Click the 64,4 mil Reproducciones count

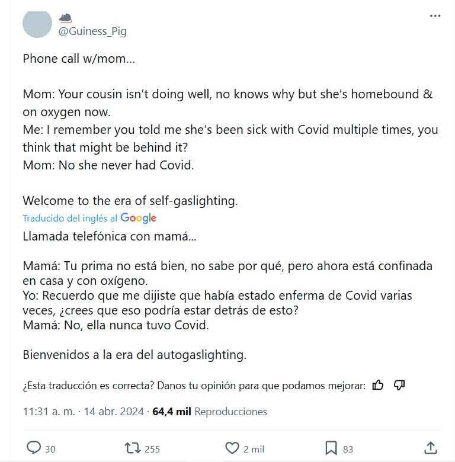tap(210, 412)
